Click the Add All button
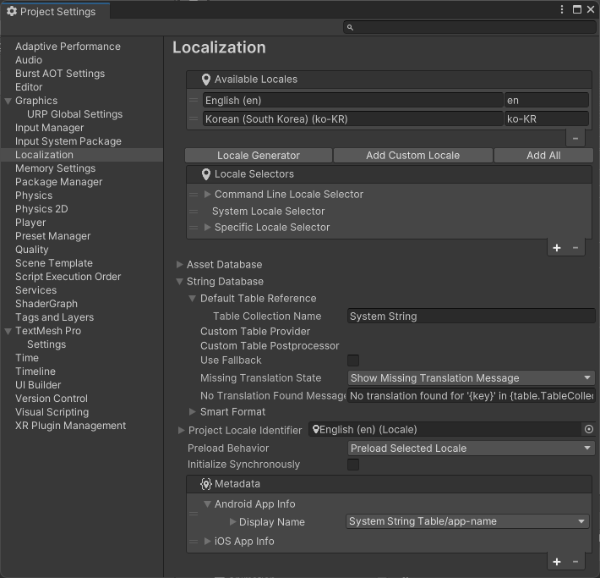Screen dimensions: 600x578 pyautogui.click(x=543, y=156)
